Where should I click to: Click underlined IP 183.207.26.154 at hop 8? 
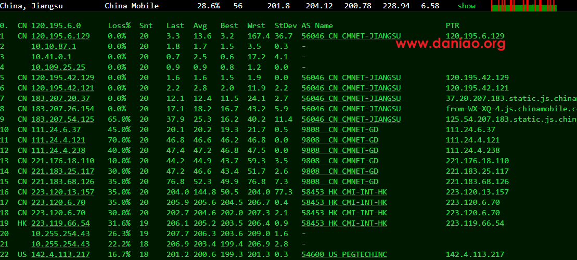(62, 109)
